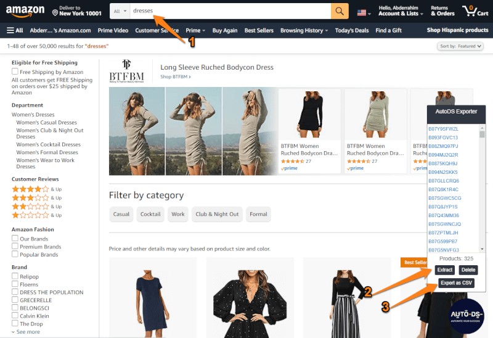Click the US flag language selector
Image resolution: width=493 pixels, height=338 pixels.
click(x=364, y=13)
